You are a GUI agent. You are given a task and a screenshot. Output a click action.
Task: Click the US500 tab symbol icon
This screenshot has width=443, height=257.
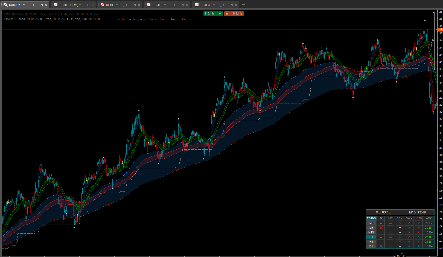pos(149,5)
